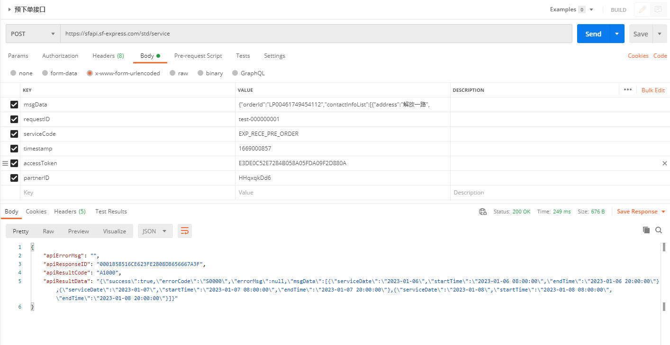Uncheck the msgData parameter checkbox
This screenshot has height=345, width=670.
[x=14, y=105]
